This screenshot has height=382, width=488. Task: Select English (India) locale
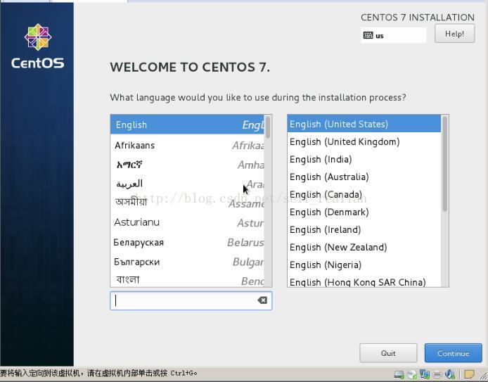coord(364,159)
